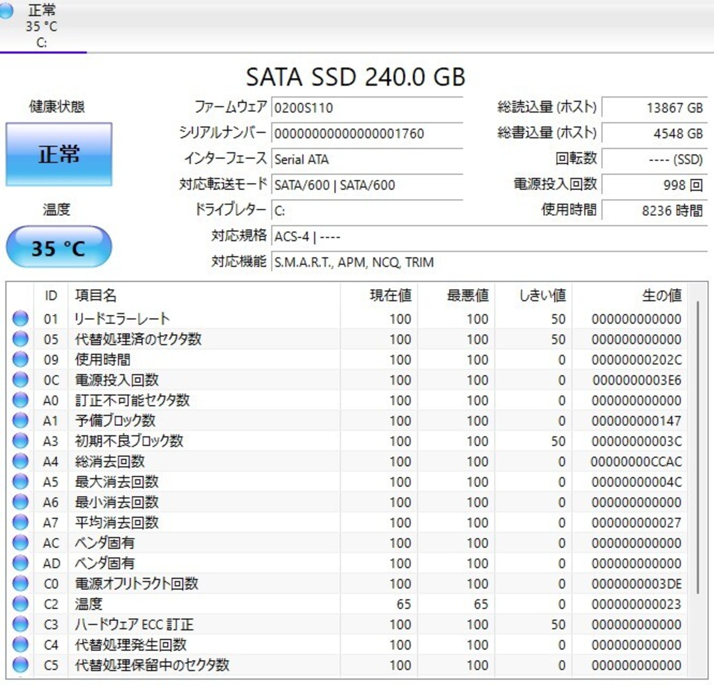Screen dimensions: 714x685
Task: Click the シリアルナンバー value field
Action: point(366,133)
